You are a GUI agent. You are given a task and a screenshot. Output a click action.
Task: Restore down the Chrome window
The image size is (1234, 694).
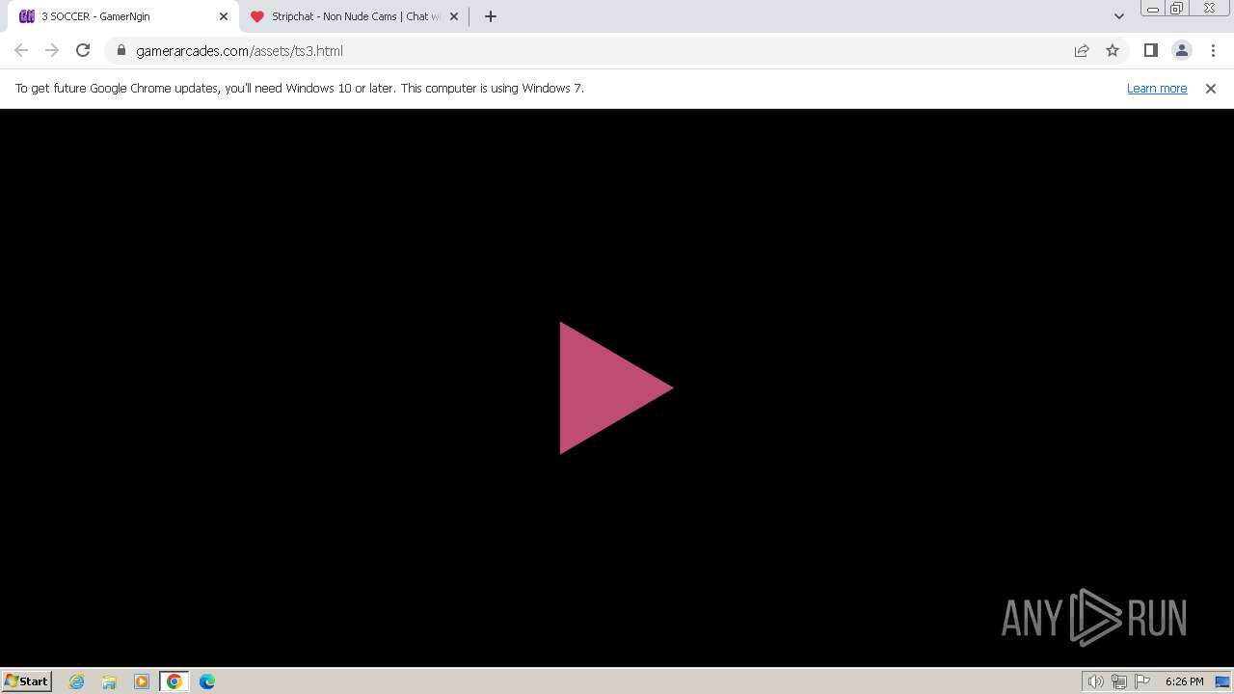(x=1177, y=9)
